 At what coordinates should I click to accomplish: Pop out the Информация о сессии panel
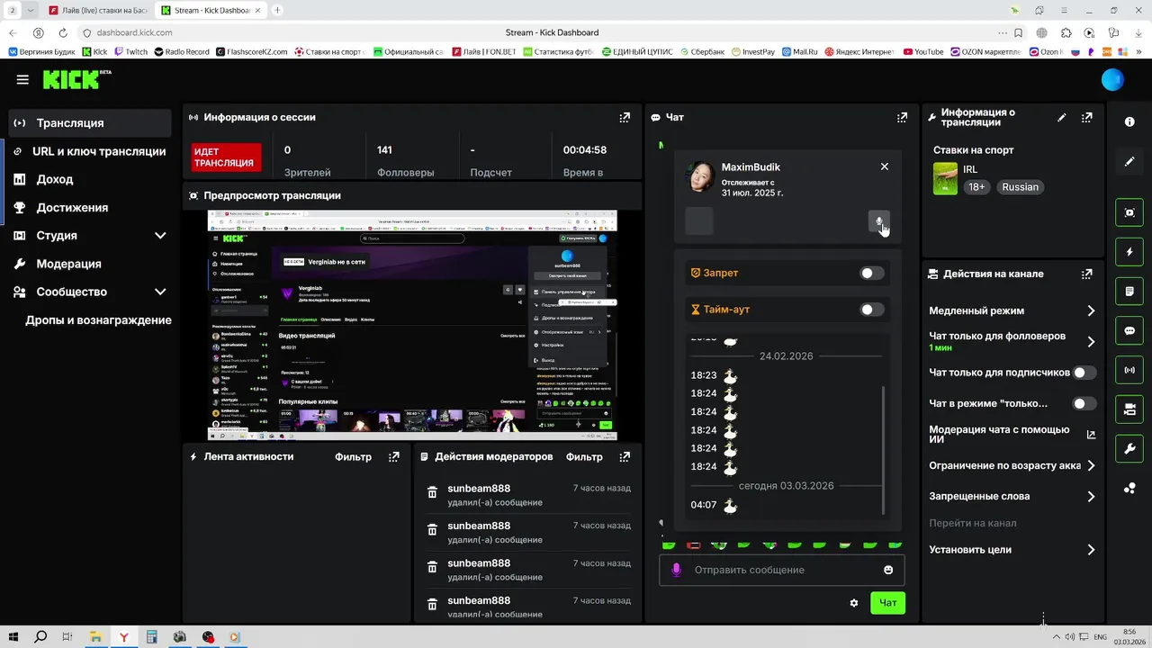(625, 117)
